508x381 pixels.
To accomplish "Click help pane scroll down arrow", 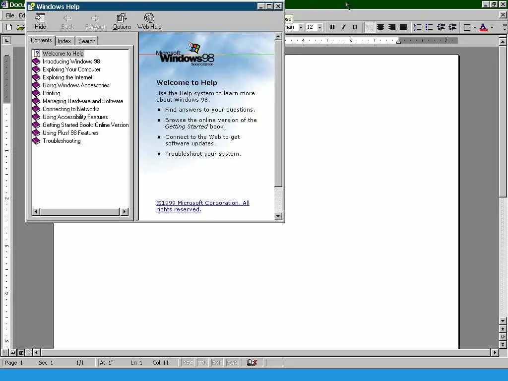I will [278, 216].
